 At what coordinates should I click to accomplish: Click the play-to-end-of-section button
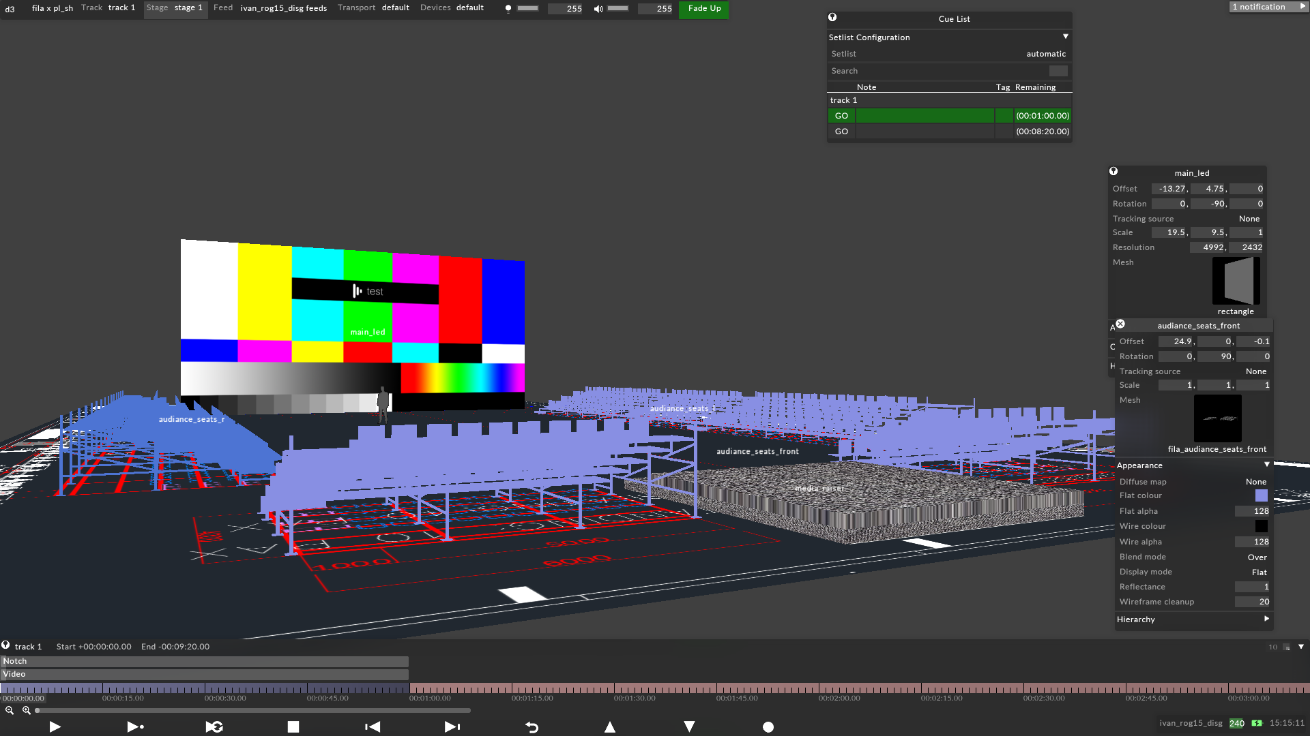(x=135, y=727)
